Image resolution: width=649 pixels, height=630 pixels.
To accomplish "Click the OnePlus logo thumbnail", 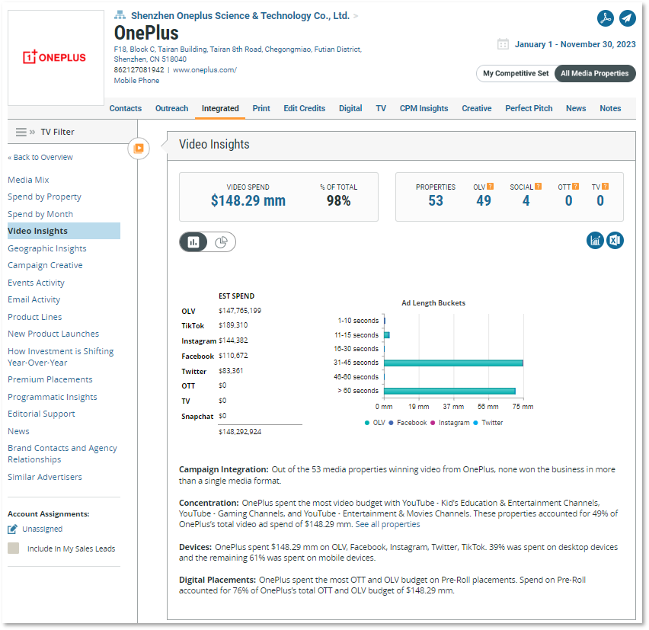I will (56, 58).
